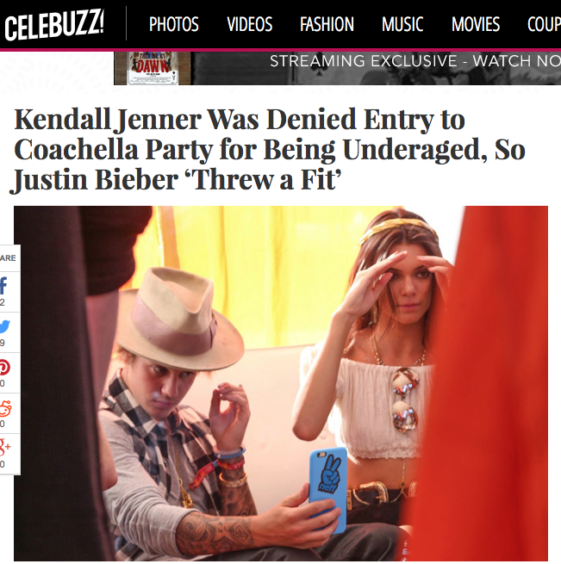Open the Coupons nav item

pos(544,24)
